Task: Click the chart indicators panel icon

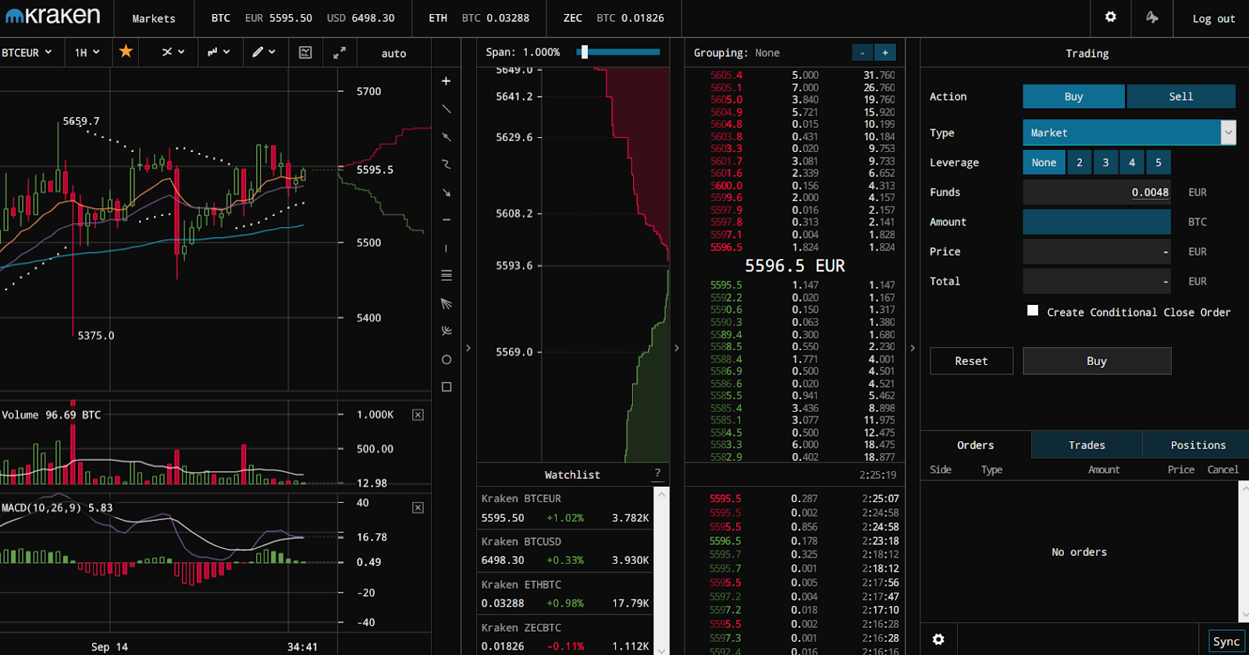Action: tap(305, 52)
